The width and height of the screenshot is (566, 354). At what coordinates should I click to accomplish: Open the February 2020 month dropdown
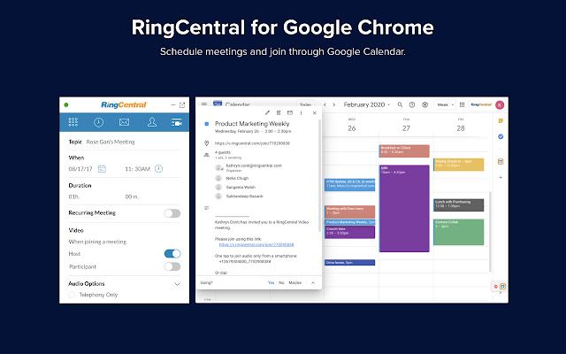tap(367, 104)
